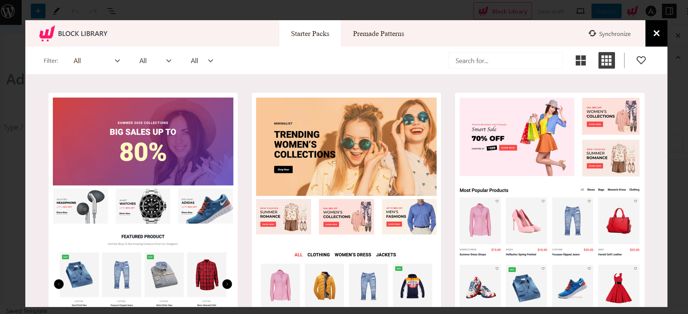Click the Block Library toolbar button
This screenshot has width=688, height=314.
tap(502, 11)
